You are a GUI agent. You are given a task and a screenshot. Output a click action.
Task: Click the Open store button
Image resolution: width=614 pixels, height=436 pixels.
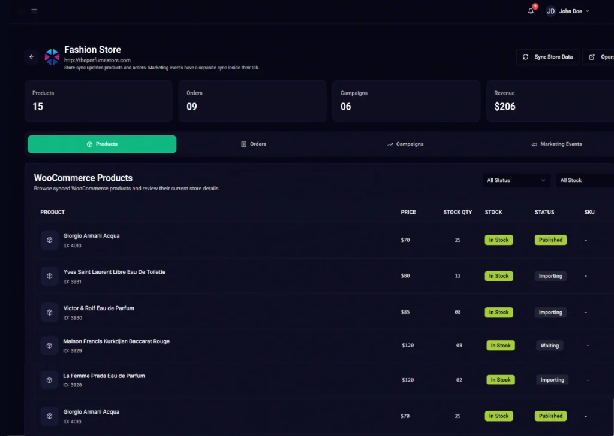pos(598,57)
